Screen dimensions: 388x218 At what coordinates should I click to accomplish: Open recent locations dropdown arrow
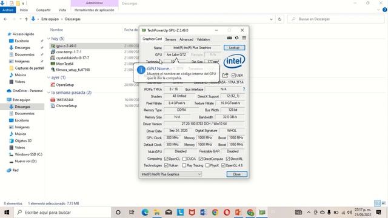tap(20, 19)
